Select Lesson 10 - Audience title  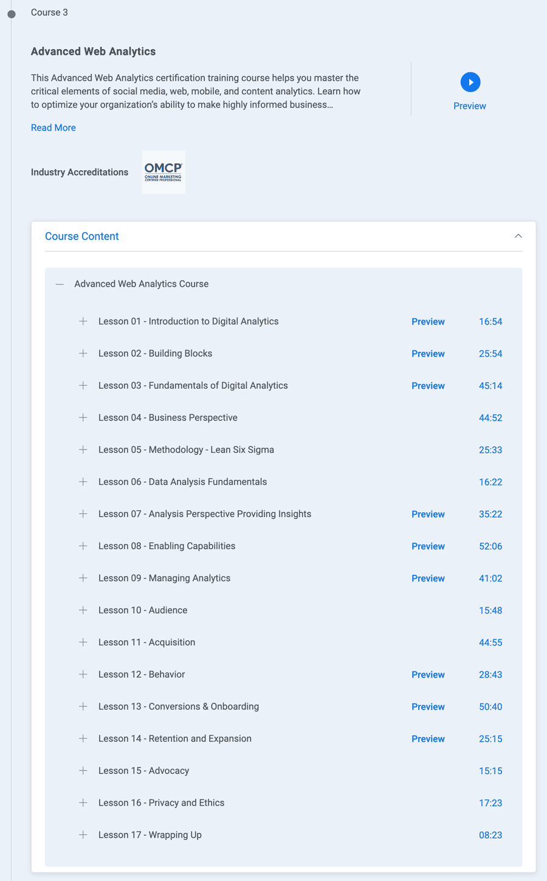click(x=143, y=610)
